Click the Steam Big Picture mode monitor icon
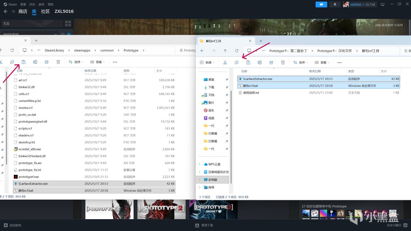Image resolution: width=411 pixels, height=231 pixels. click(x=382, y=4)
